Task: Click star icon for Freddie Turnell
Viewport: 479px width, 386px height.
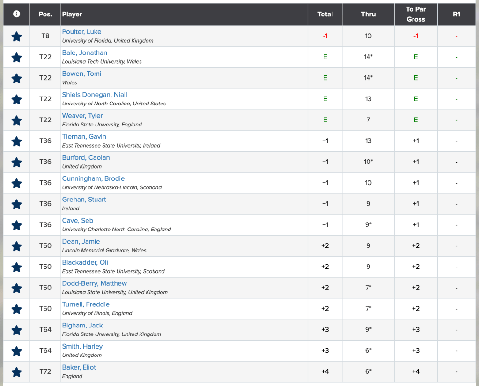Action: [x=16, y=309]
